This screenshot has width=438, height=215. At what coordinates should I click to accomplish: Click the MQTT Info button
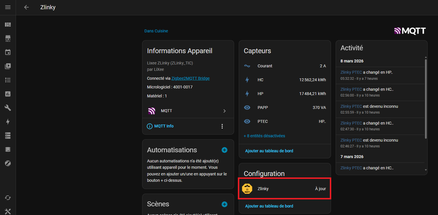tap(160, 126)
